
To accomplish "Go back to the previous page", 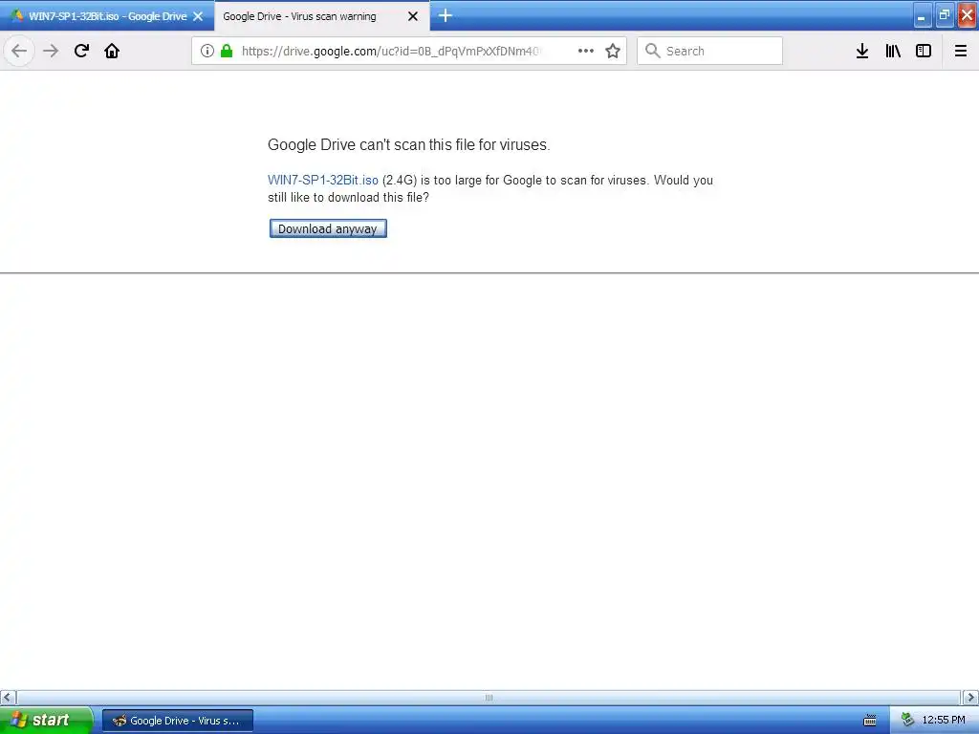I will click(x=19, y=51).
